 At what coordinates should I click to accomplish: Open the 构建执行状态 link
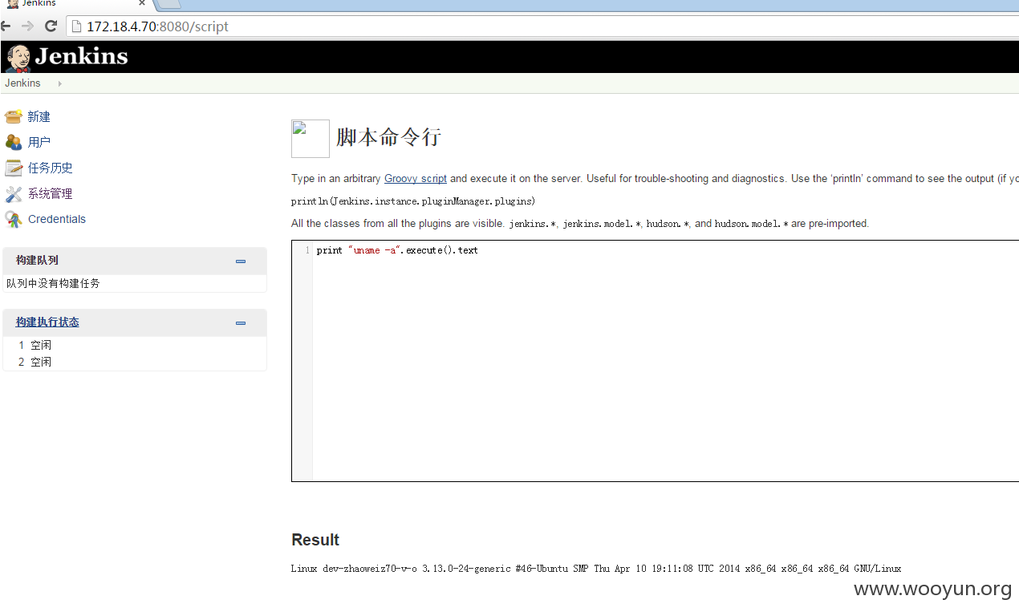(47, 322)
